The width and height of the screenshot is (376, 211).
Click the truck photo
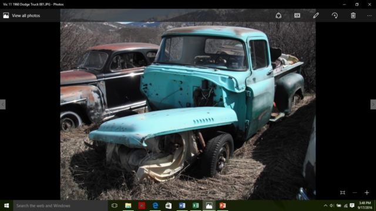click(188, 104)
